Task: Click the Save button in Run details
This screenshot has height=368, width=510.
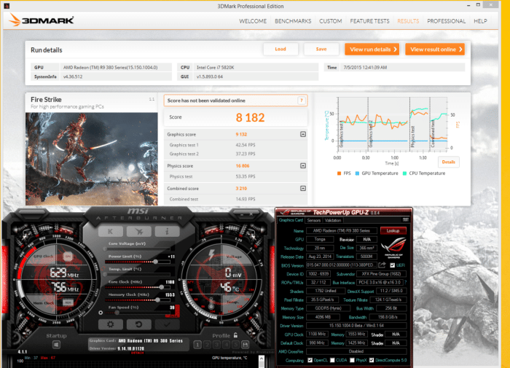Action: pos(321,49)
